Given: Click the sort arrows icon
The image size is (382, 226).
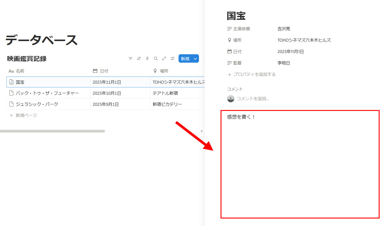Looking at the screenshot, I should pos(139,59).
